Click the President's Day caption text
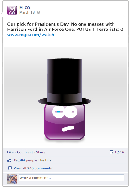129x187 pixels. pos(65,27)
